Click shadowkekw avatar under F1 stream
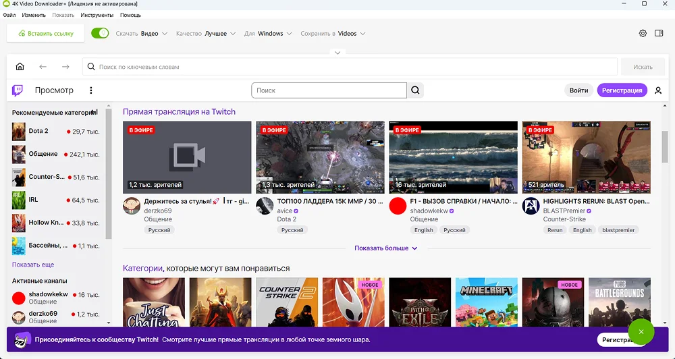 (x=398, y=206)
